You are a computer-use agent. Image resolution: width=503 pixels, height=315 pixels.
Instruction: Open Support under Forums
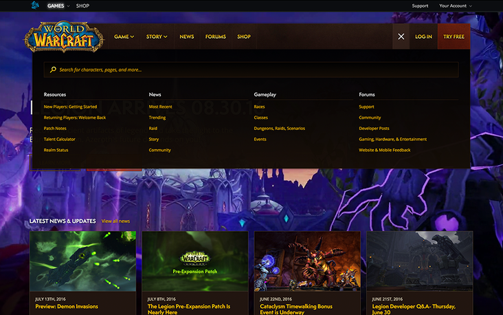pos(366,107)
